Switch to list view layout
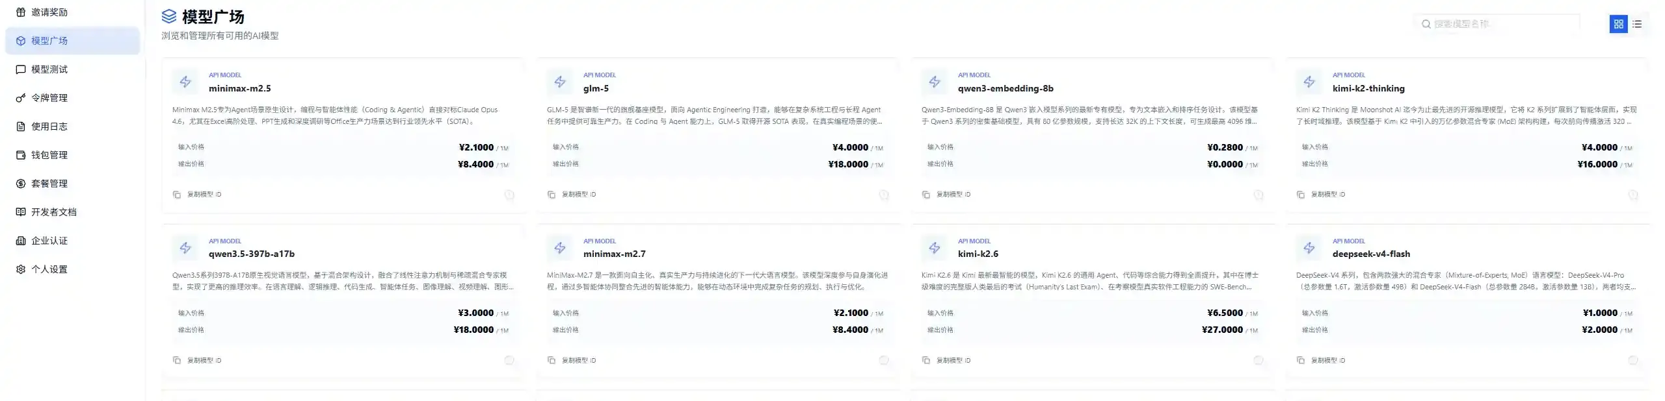Screen dimensions: 1665x401 pyautogui.click(x=1637, y=24)
